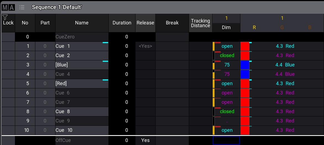Expand the Release <Yes> cell in cue 1
The width and height of the screenshot is (324, 145).
(x=145, y=46)
